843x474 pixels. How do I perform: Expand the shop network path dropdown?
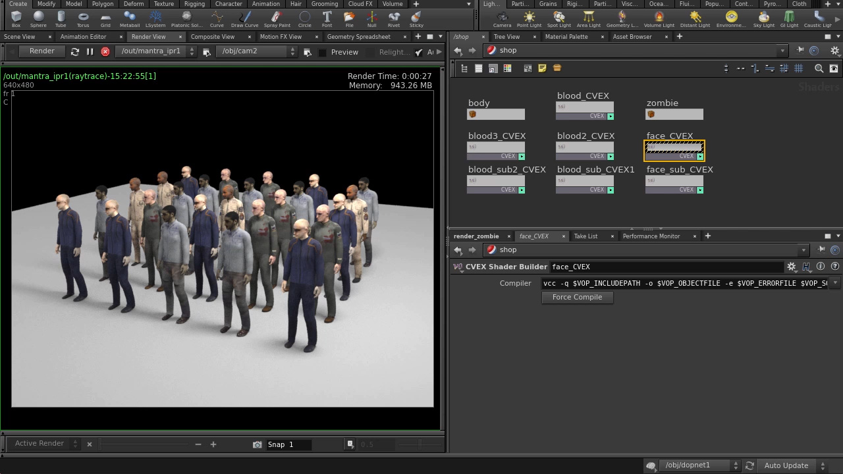(782, 51)
